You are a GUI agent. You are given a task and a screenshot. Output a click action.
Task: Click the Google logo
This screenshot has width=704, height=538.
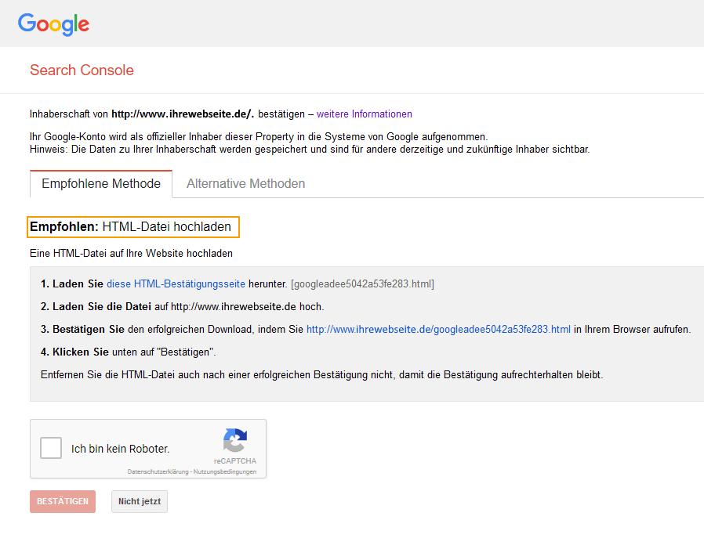pyautogui.click(x=53, y=24)
